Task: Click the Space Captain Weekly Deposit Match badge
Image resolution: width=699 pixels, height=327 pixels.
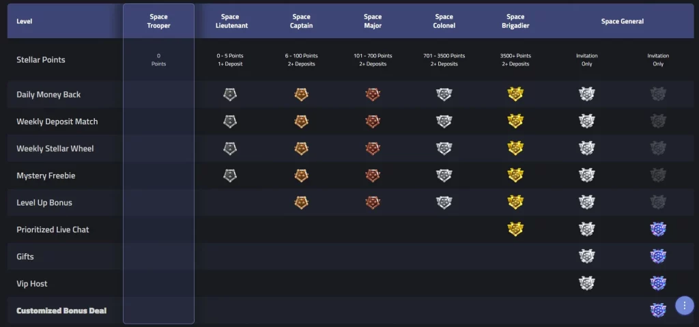Action: coord(301,122)
